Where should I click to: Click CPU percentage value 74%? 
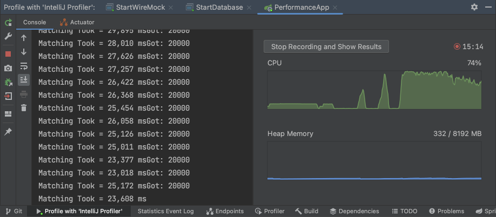(474, 63)
